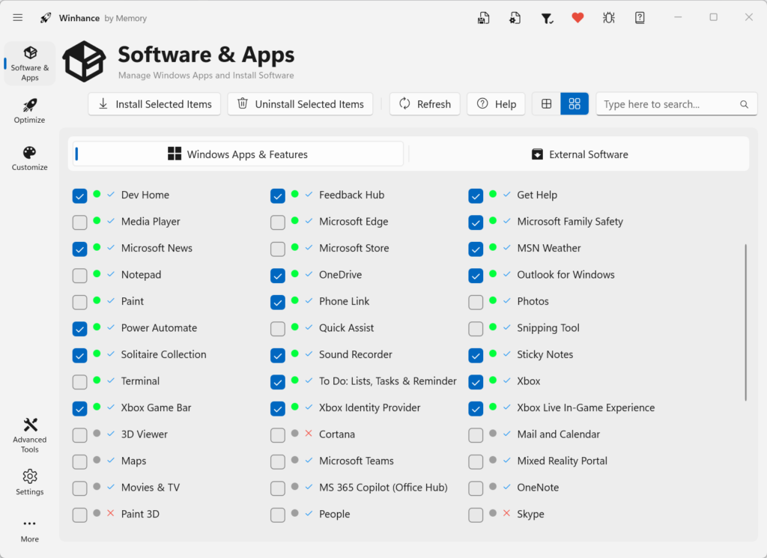Viewport: 767px width, 558px height.
Task: Check the Microsoft Edge checkbox
Action: click(x=278, y=222)
